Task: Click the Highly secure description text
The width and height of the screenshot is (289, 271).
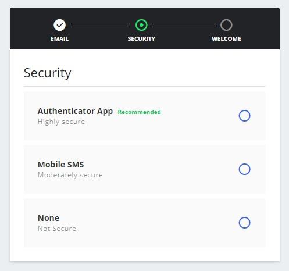Action: click(x=61, y=122)
